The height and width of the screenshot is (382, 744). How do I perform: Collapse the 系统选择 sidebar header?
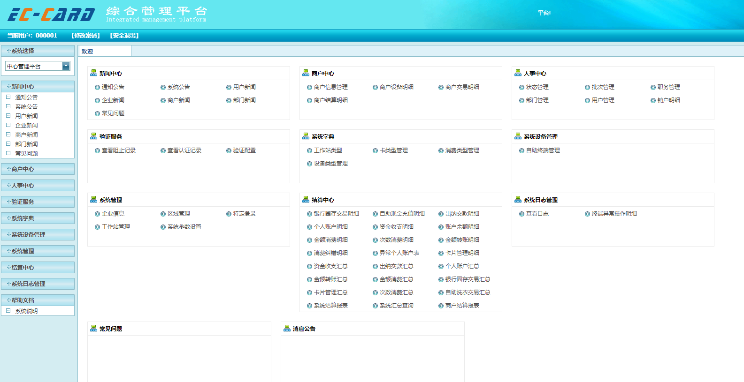pyautogui.click(x=38, y=51)
